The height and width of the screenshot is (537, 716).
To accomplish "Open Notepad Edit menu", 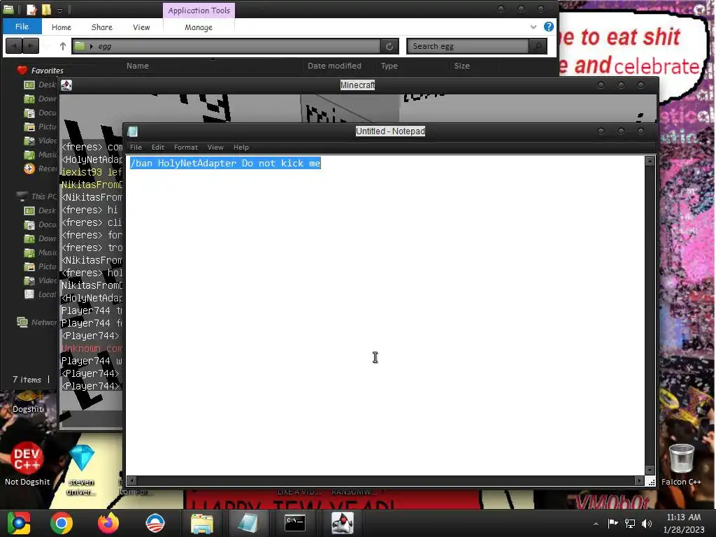I will click(x=157, y=147).
